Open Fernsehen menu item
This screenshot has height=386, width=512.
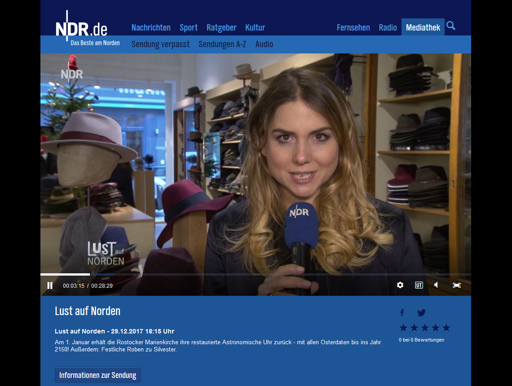353,27
